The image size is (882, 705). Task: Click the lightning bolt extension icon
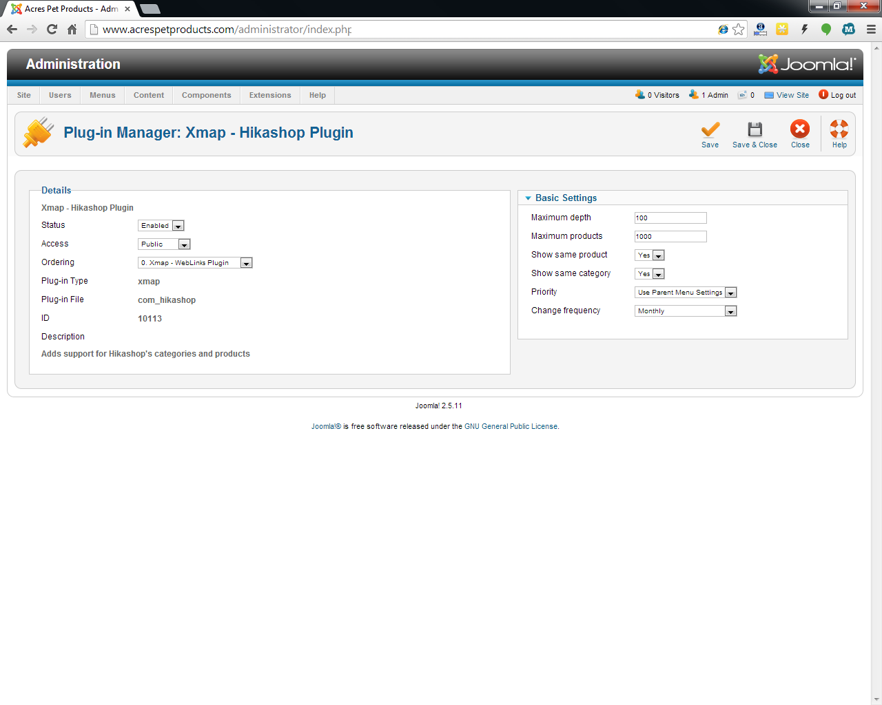point(804,29)
